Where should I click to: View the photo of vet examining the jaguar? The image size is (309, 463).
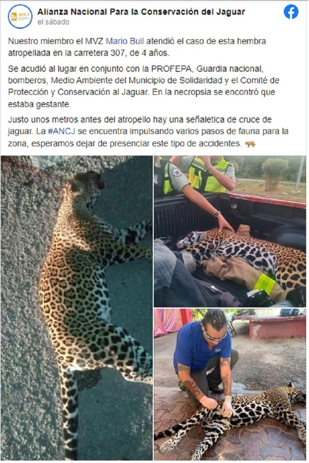230,385
